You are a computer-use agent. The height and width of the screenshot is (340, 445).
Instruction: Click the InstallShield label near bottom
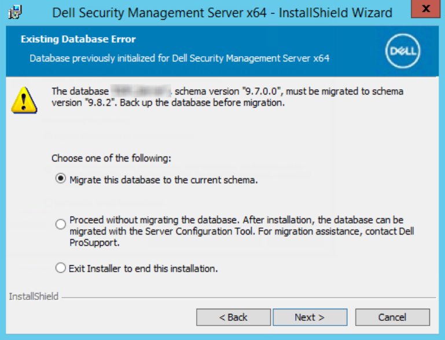pos(34,297)
